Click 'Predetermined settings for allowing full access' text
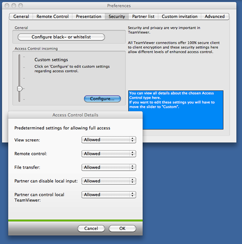The height and width of the screenshot is (244, 242). click(x=62, y=128)
